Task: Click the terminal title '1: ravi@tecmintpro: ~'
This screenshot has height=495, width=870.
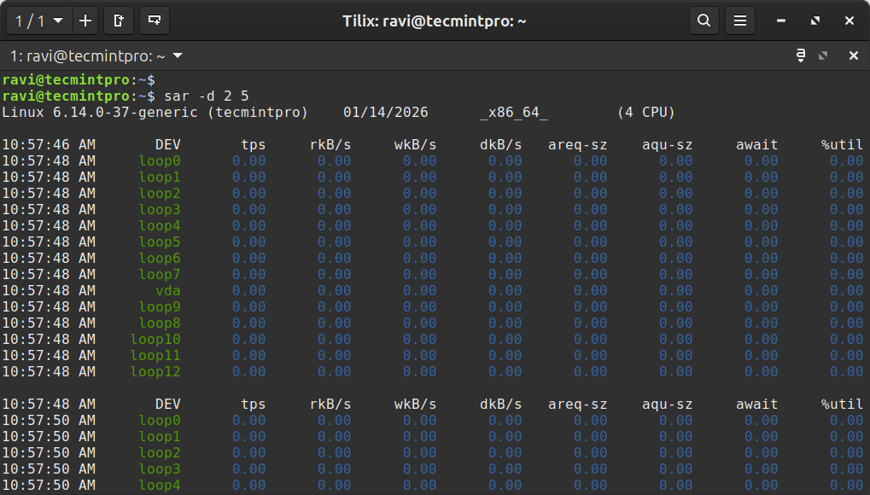Action: tap(87, 56)
